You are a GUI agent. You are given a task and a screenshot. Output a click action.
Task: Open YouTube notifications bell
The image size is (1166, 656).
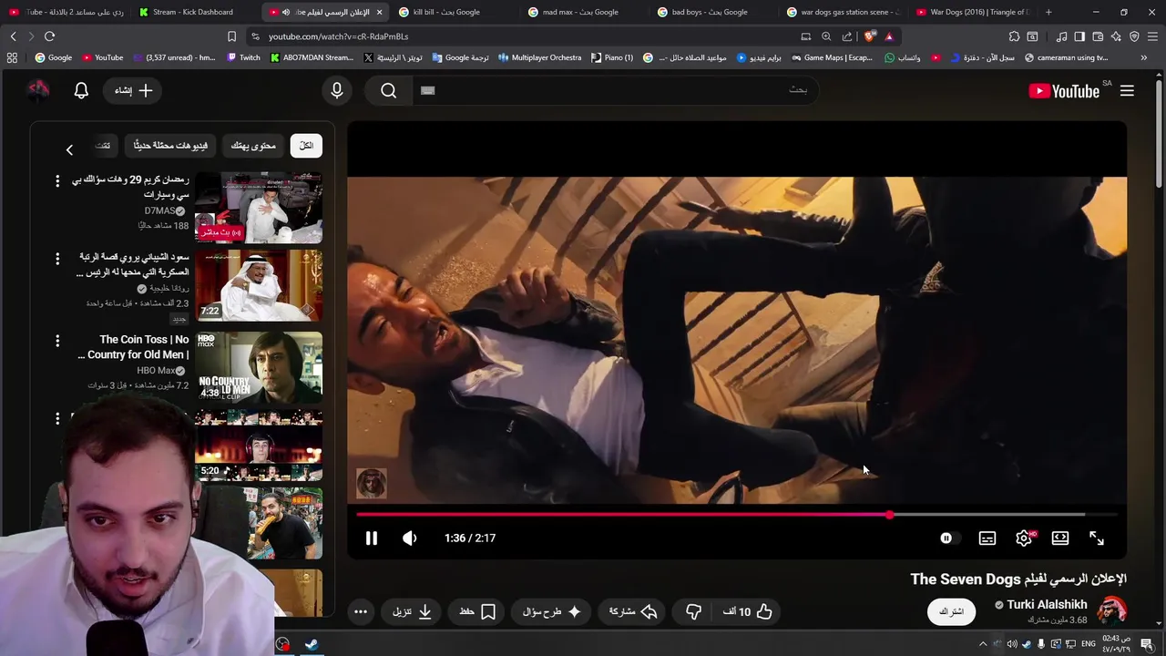point(81,90)
